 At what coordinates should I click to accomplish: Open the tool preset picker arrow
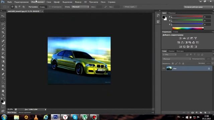8,7
